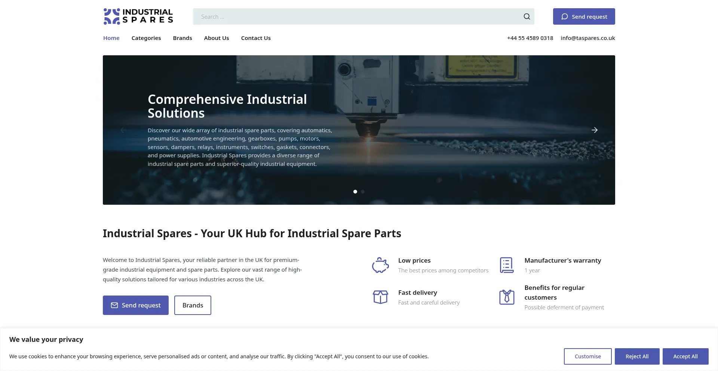
Task: Open the Contact Us page
Action: [256, 38]
